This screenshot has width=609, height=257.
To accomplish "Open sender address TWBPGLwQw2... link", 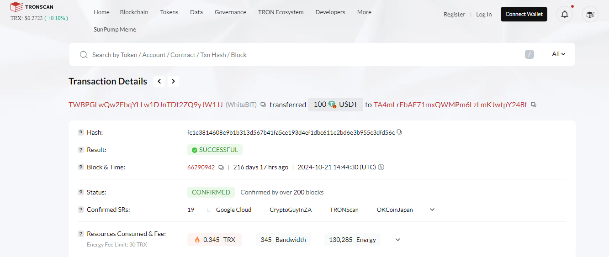I will click(146, 105).
